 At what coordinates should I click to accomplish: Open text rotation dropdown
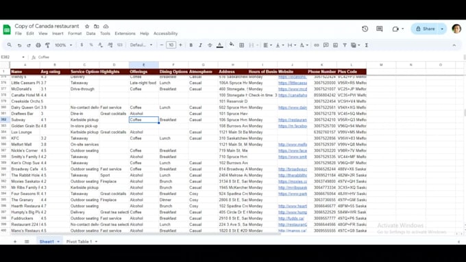pos(304,45)
